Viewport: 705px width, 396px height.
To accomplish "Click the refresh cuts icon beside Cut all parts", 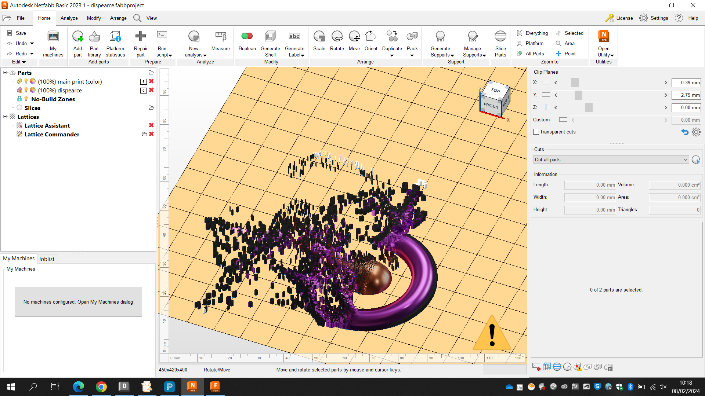I will (696, 160).
